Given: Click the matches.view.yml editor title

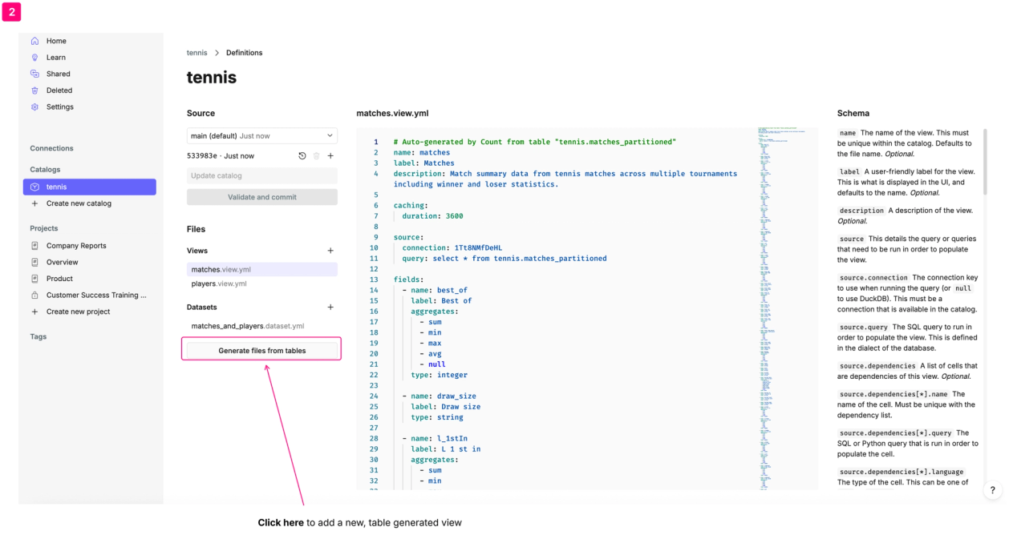Looking at the screenshot, I should (392, 114).
